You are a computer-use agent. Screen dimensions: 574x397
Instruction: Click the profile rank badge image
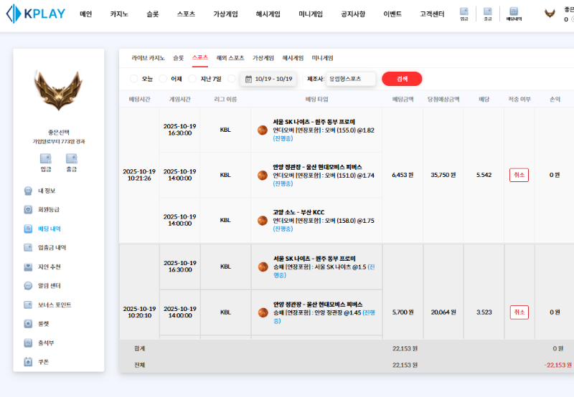(x=58, y=89)
